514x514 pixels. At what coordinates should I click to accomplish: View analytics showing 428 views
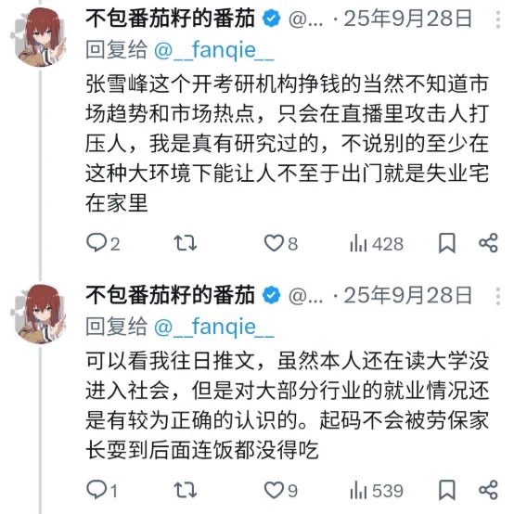(377, 244)
